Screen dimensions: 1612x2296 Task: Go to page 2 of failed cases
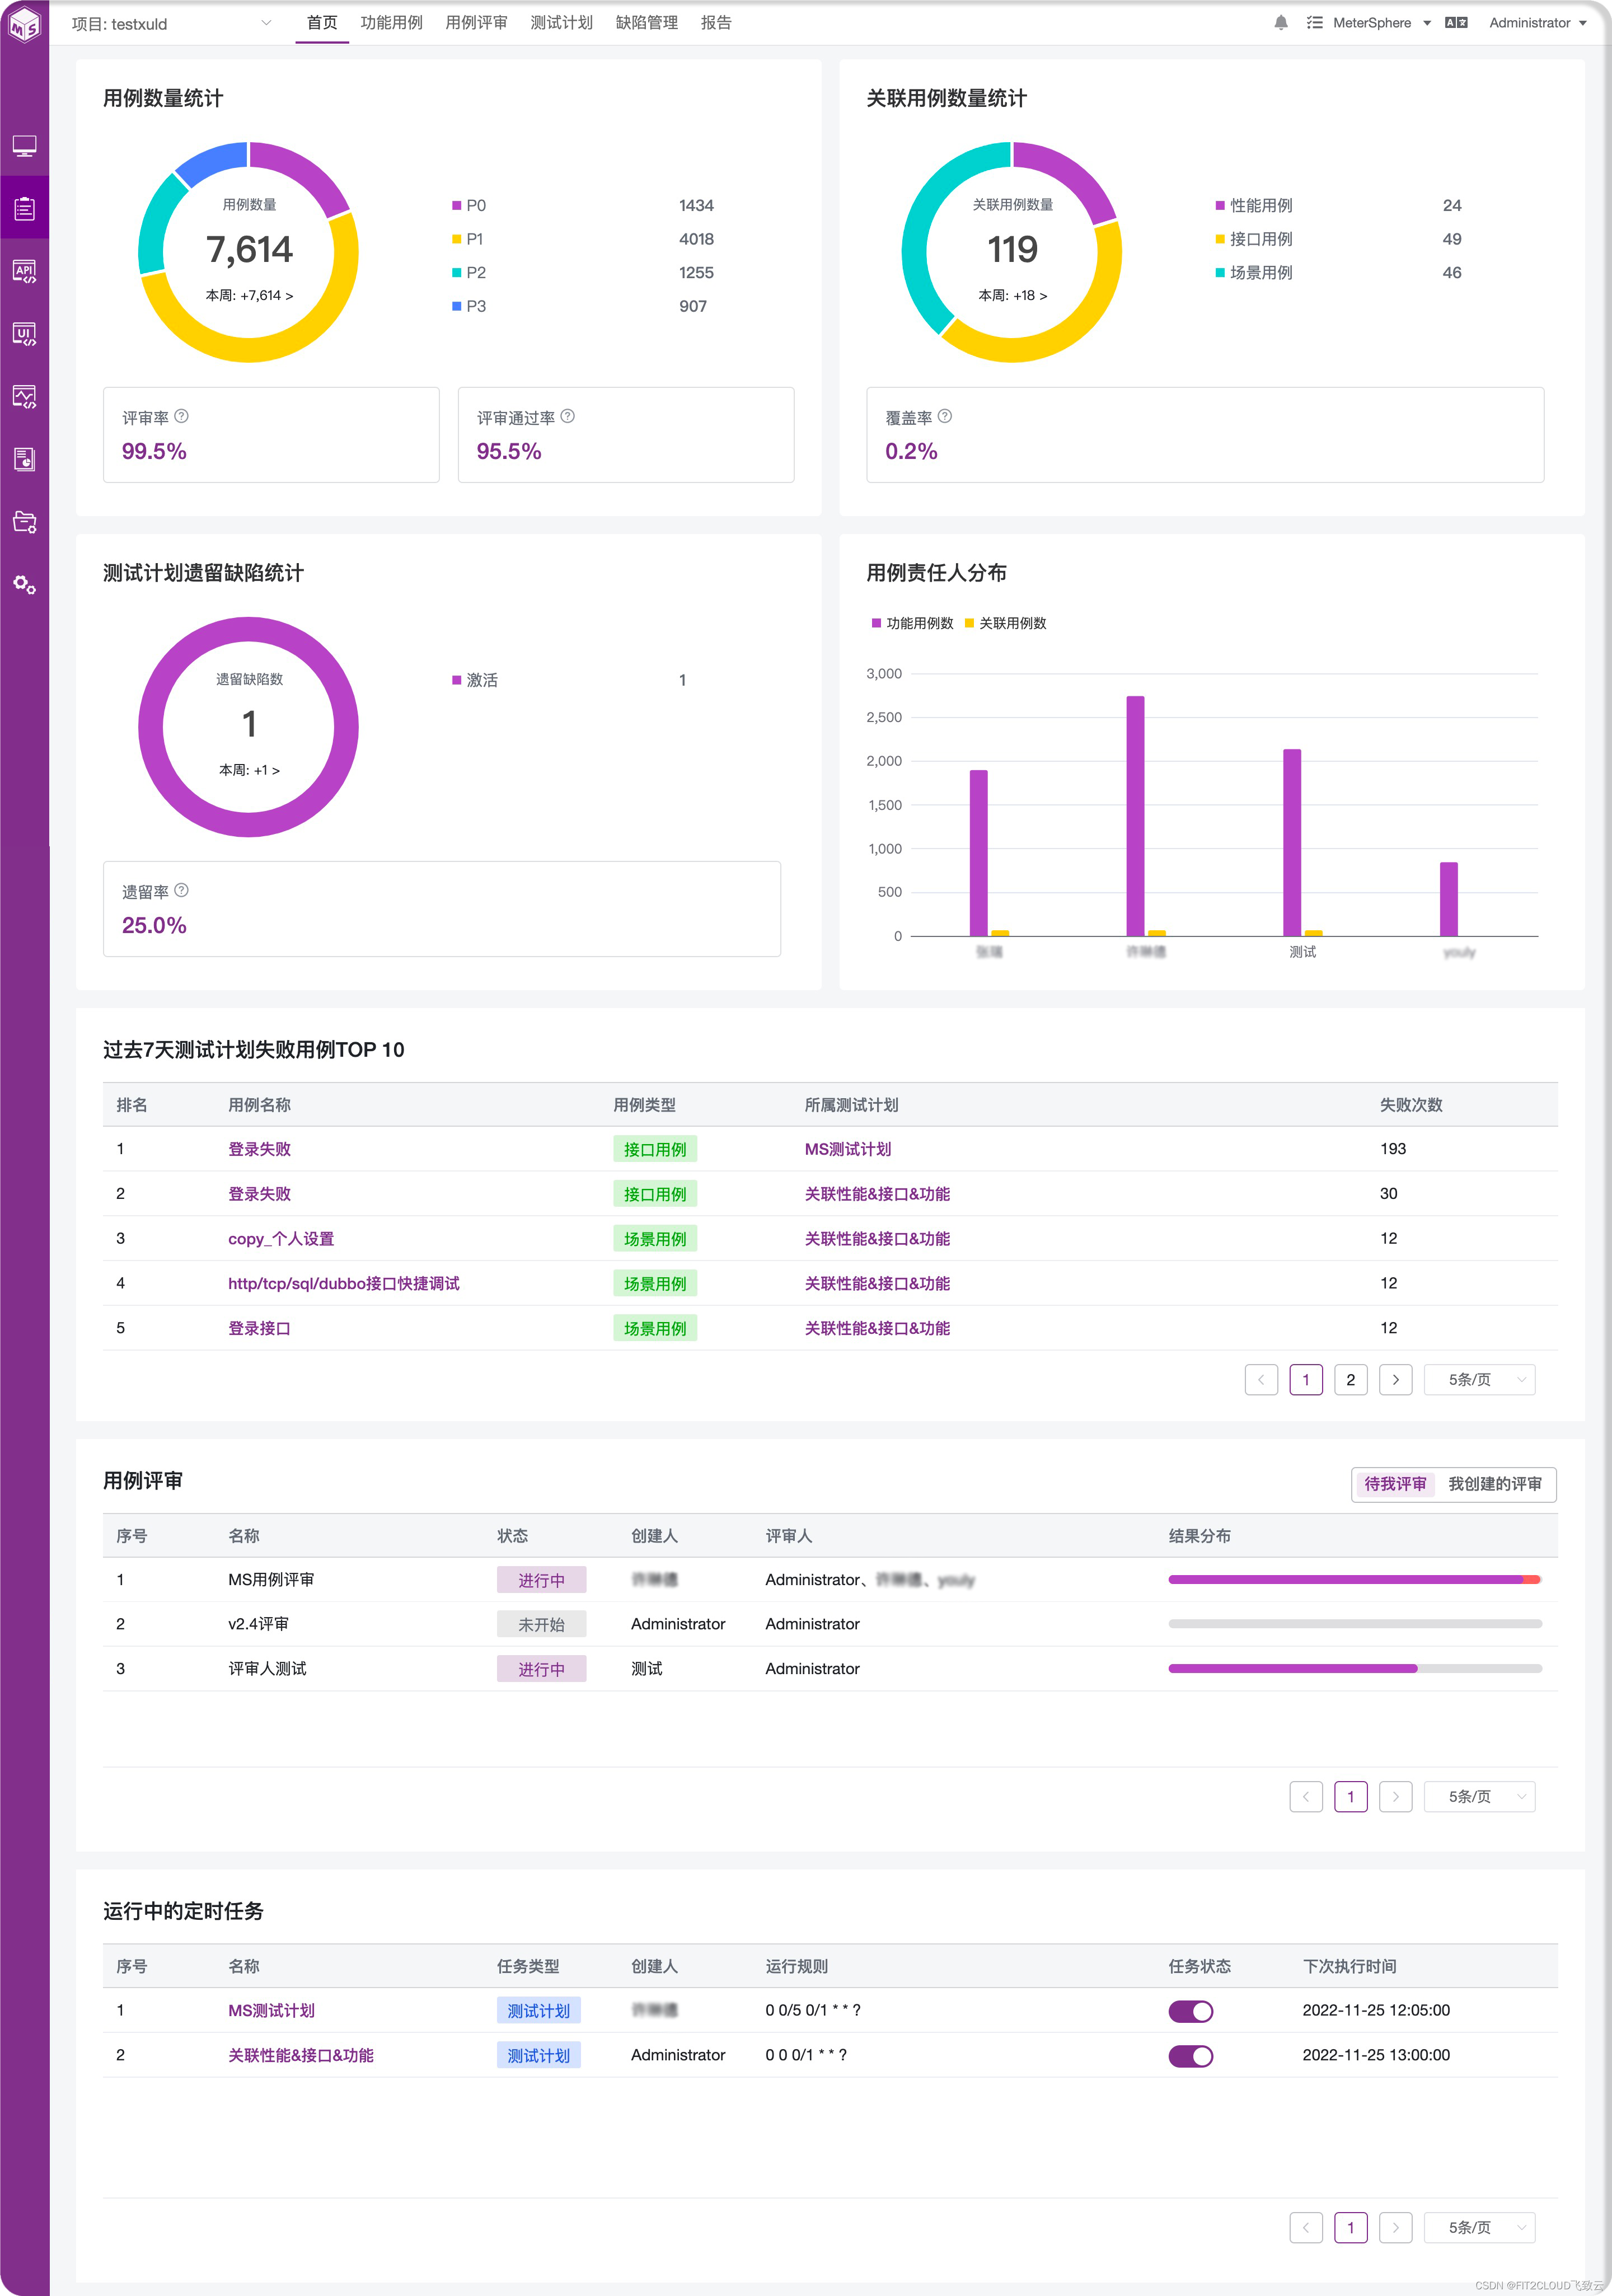(x=1350, y=1380)
